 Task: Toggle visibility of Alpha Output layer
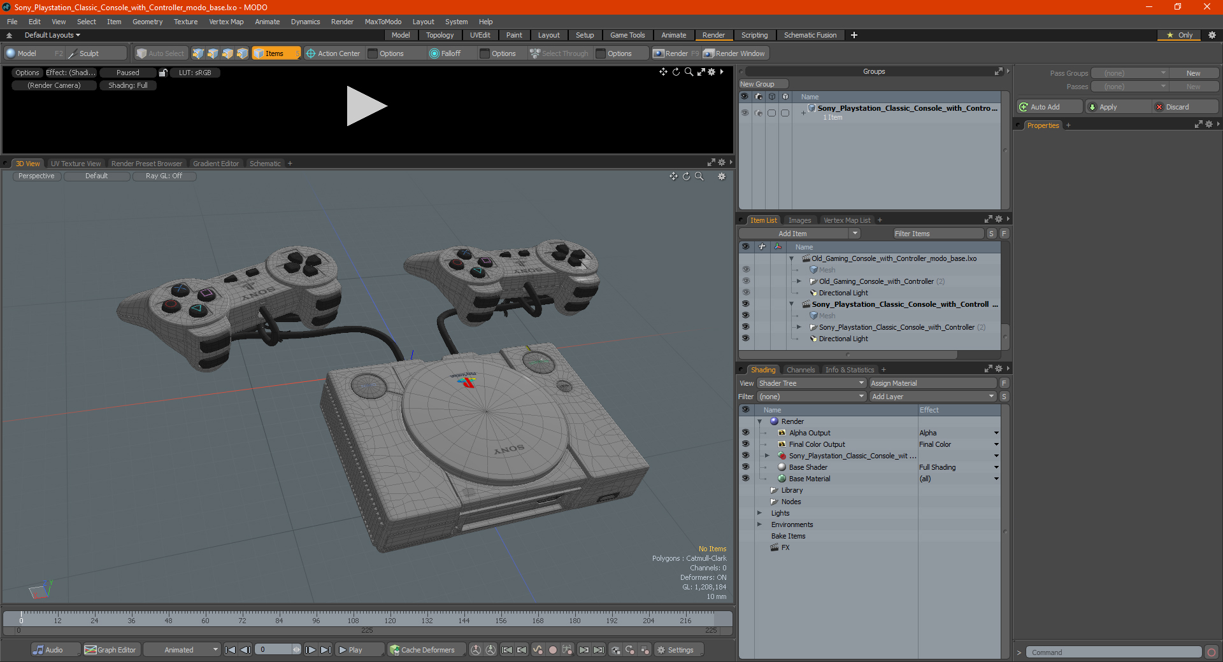click(x=745, y=433)
